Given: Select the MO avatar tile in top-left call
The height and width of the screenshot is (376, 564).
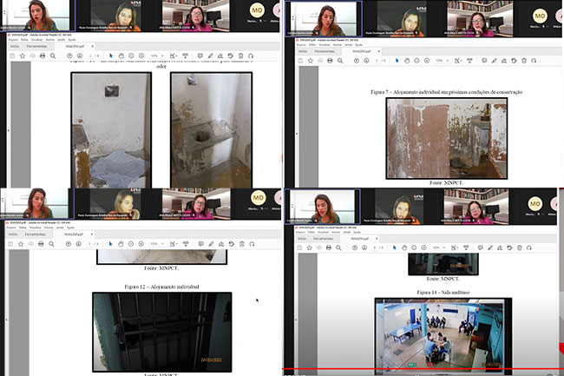Looking at the screenshot, I should [257, 10].
